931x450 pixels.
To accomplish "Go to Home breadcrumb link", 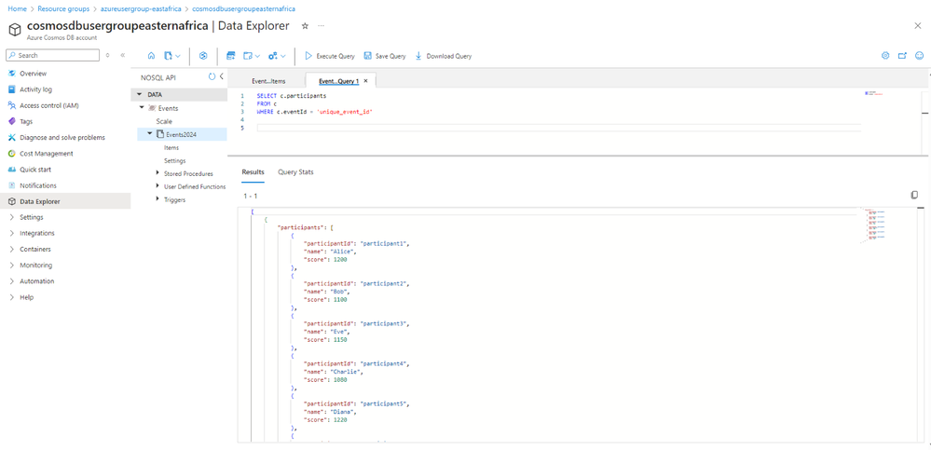I will coord(16,9).
